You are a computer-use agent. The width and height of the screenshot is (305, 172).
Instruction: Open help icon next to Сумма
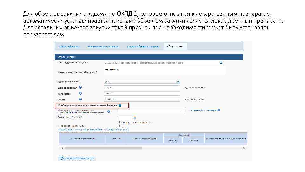[80, 99]
